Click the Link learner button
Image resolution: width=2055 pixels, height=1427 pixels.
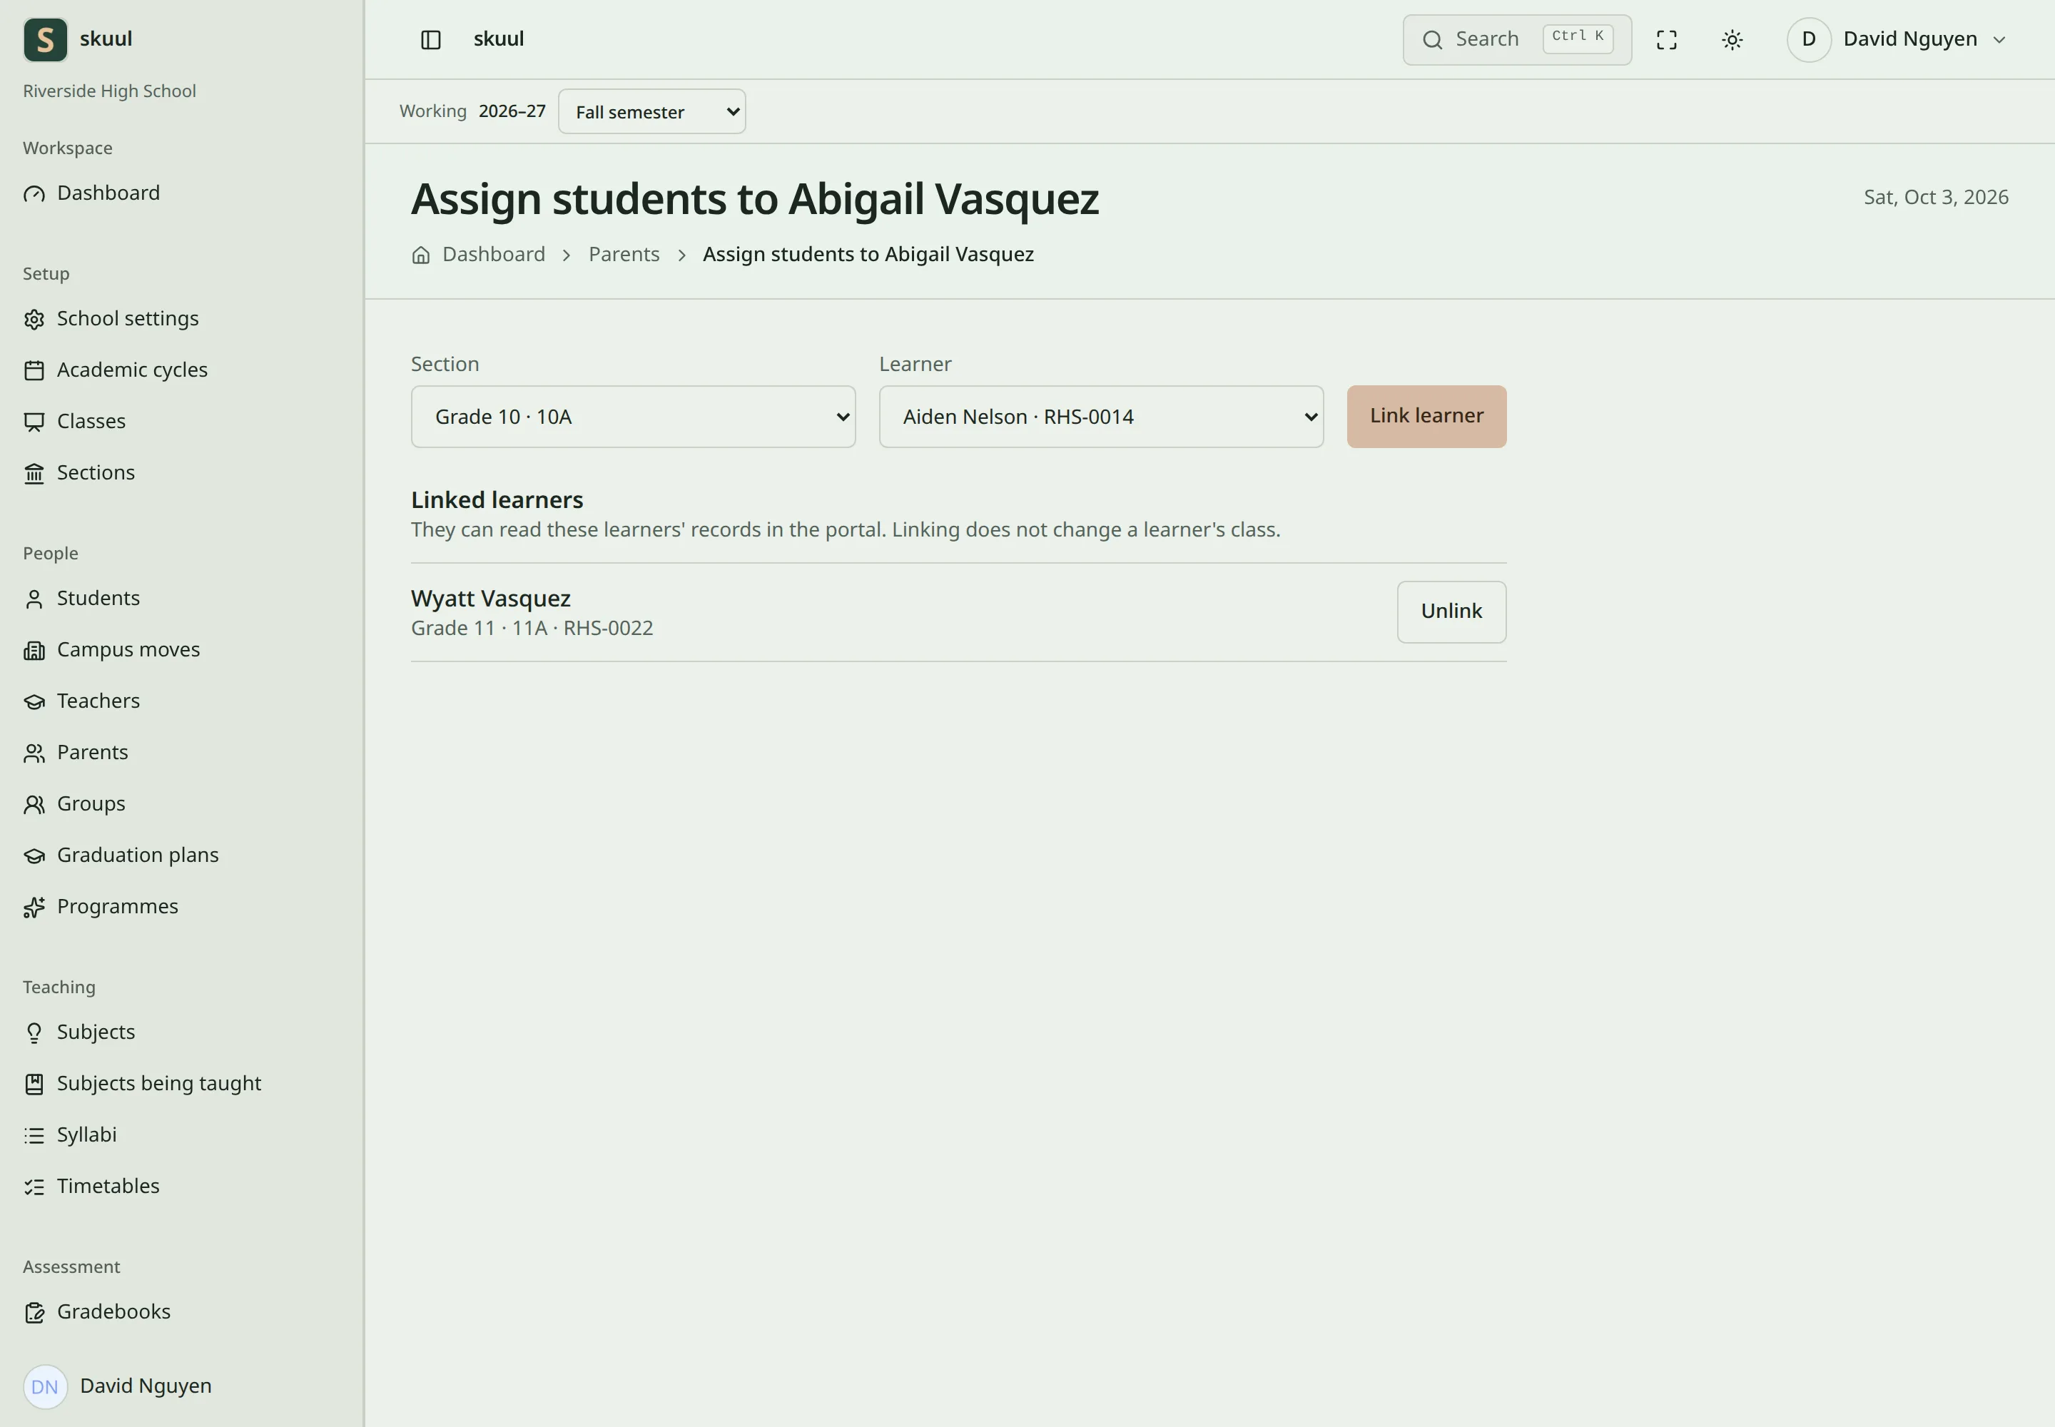1426,417
